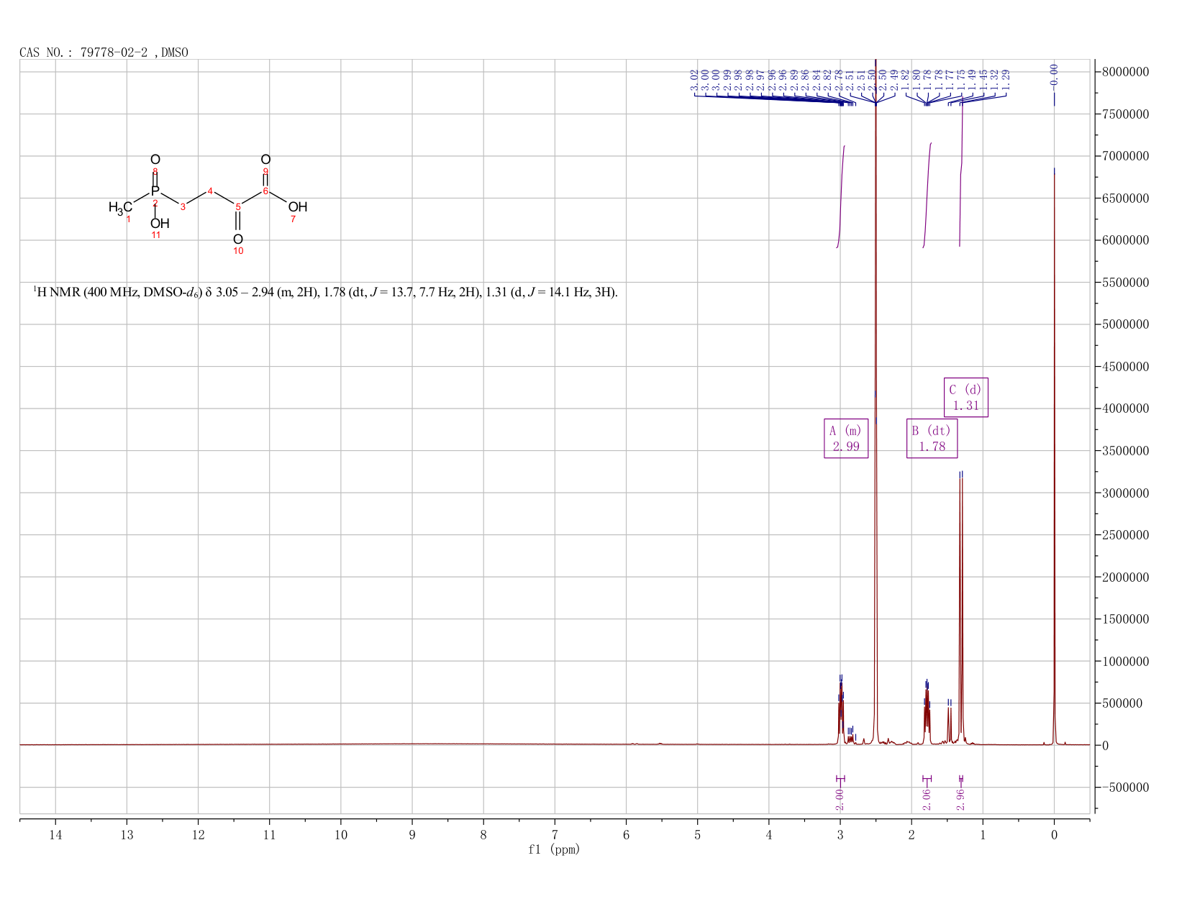Click the A (m) 2.99 multiplet label box
1187x917 pixels.
(x=846, y=438)
